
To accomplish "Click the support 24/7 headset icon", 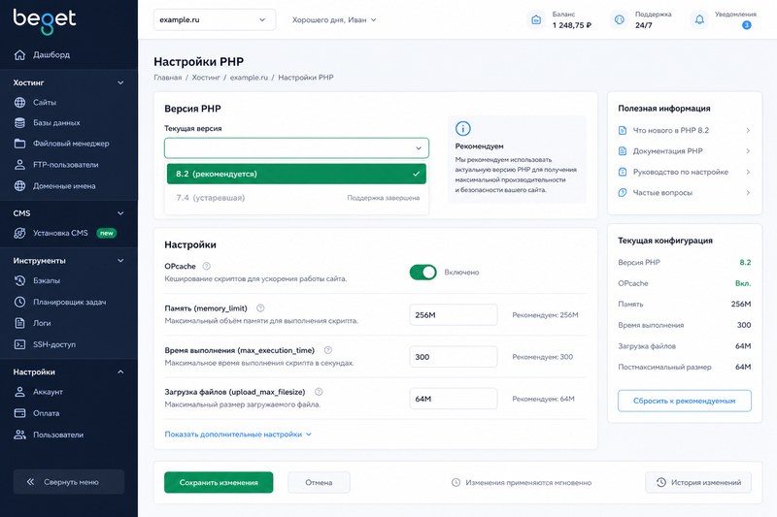I will coord(620,19).
